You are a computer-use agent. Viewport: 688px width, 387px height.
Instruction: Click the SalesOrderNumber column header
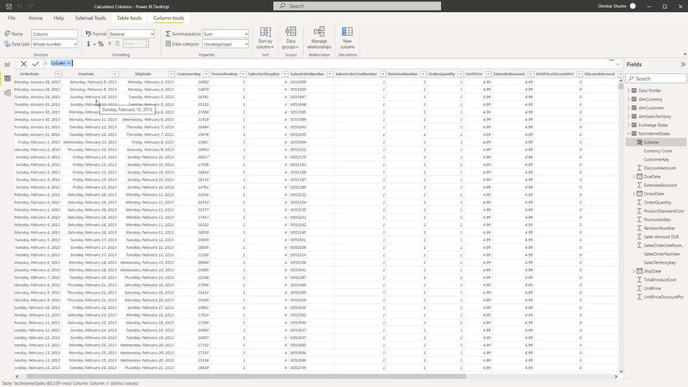307,74
